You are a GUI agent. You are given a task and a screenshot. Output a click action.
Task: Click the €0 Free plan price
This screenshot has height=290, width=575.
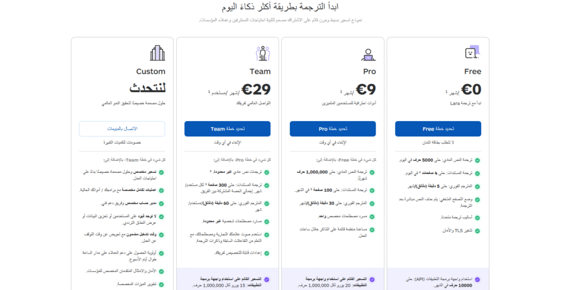pos(471,89)
